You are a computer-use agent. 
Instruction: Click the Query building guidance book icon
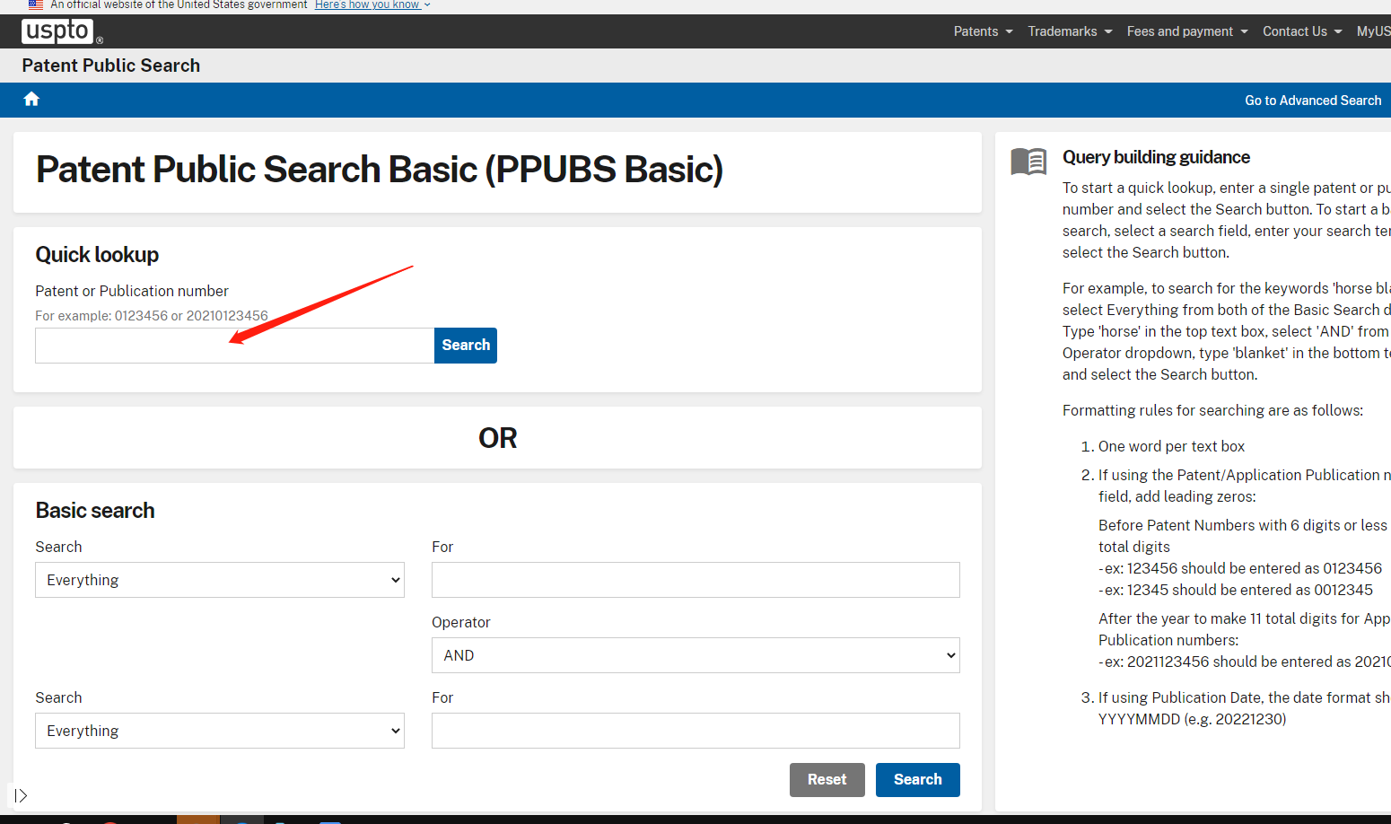[1028, 162]
